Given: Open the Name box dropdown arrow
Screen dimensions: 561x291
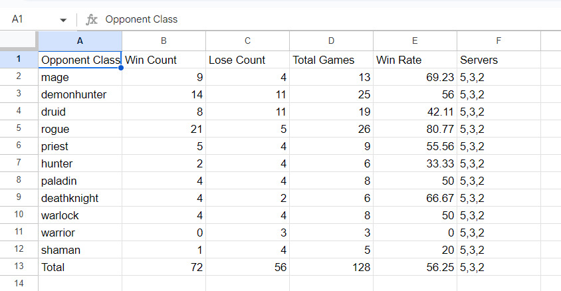Looking at the screenshot, I should pyautogui.click(x=63, y=20).
